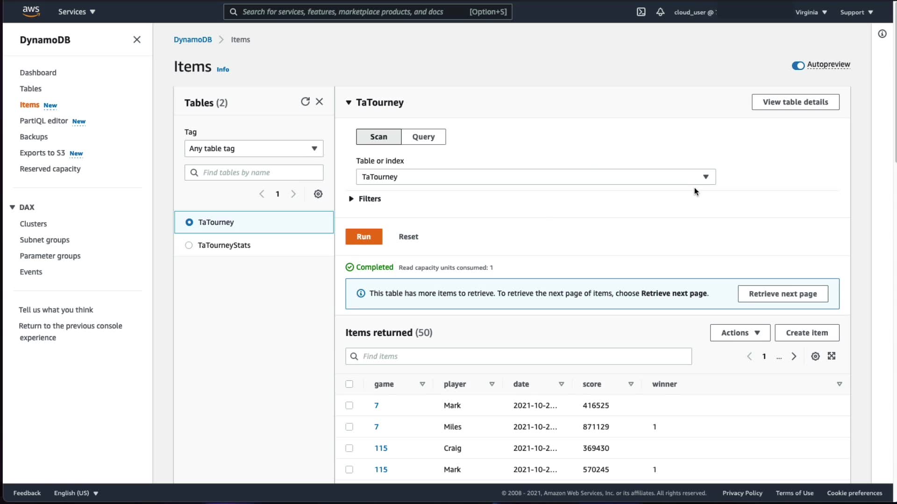897x504 pixels.
Task: Toggle the Autopreview switch
Action: [x=798, y=65]
